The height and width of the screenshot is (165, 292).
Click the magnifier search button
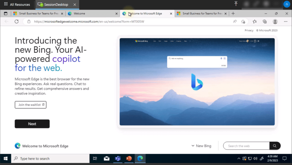(x=275, y=146)
